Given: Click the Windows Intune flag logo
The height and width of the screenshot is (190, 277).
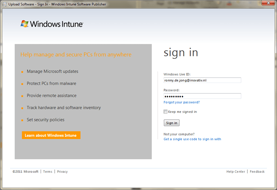Looking at the screenshot, I should pyautogui.click(x=25, y=24).
